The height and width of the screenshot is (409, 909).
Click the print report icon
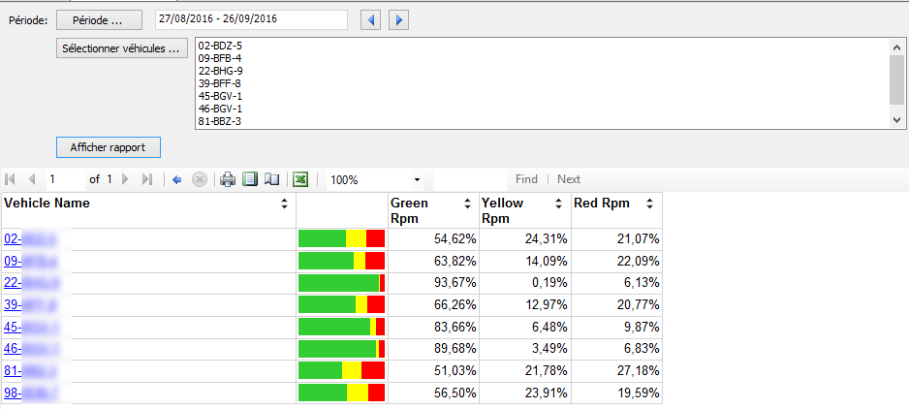tap(228, 179)
